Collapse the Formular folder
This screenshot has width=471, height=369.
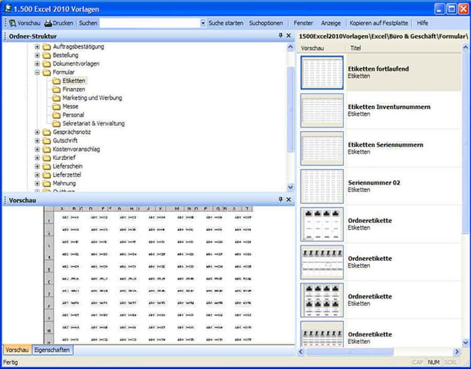pos(37,72)
